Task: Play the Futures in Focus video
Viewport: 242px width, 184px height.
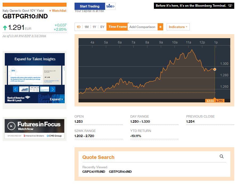Action: (x=11, y=126)
